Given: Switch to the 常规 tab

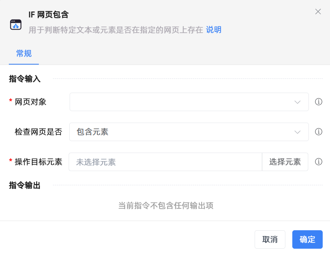Looking at the screenshot, I should click(24, 53).
